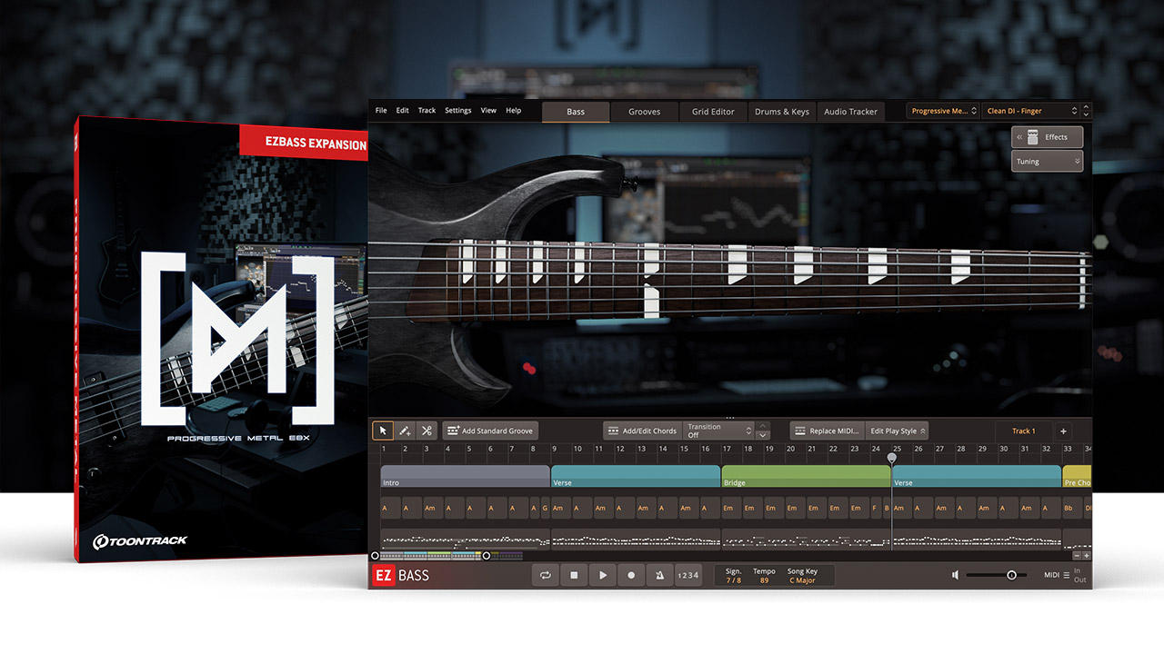
Task: Open the Clean DI - Finger preset dropdown
Action: point(1031,111)
